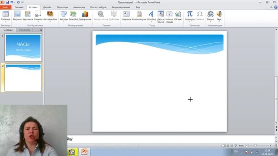
Task: Expand the Фотоальбом dropdown
Action: coord(50,22)
